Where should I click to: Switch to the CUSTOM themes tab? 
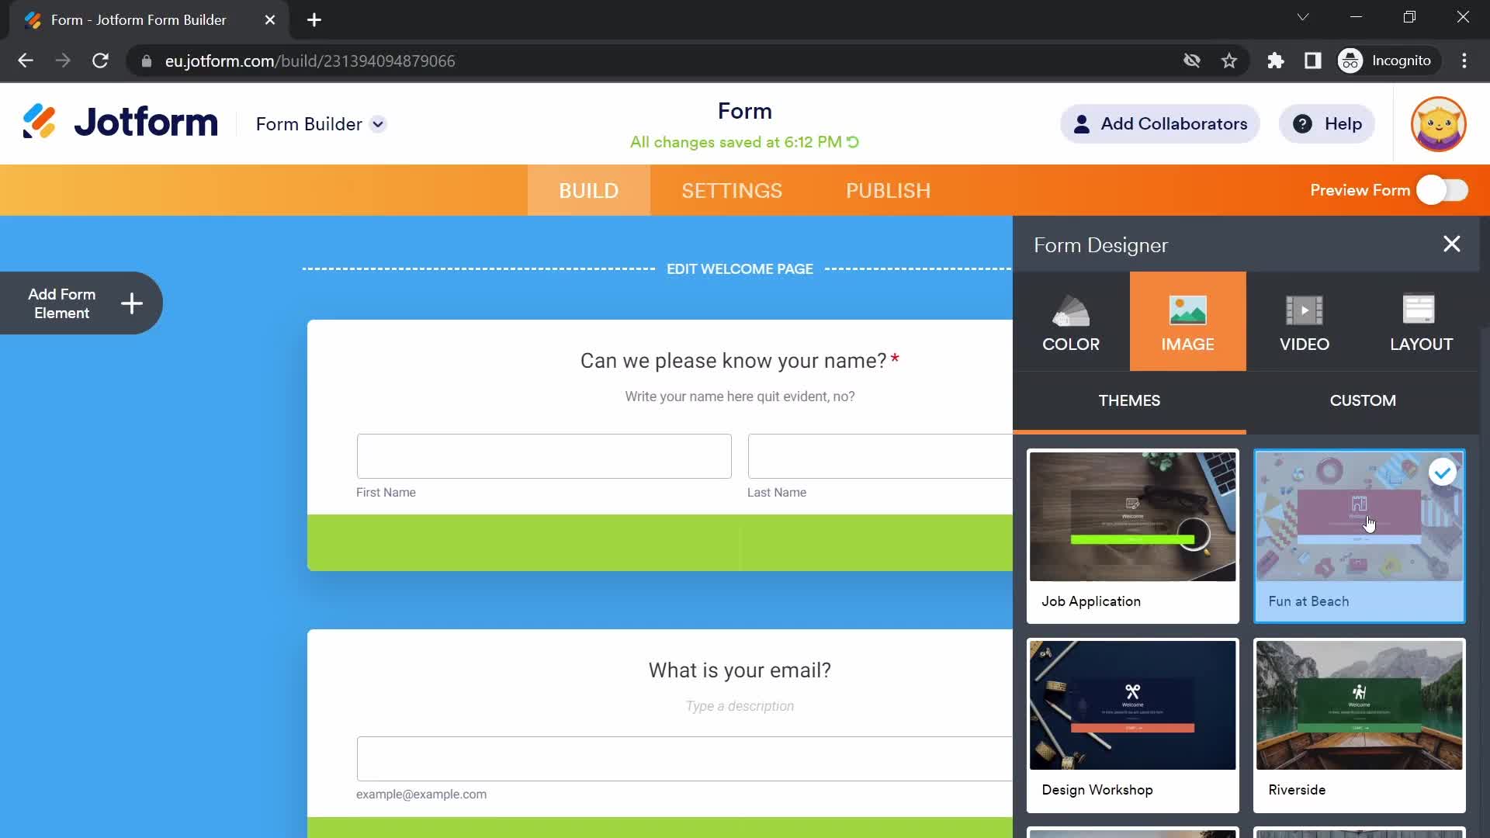pyautogui.click(x=1363, y=400)
